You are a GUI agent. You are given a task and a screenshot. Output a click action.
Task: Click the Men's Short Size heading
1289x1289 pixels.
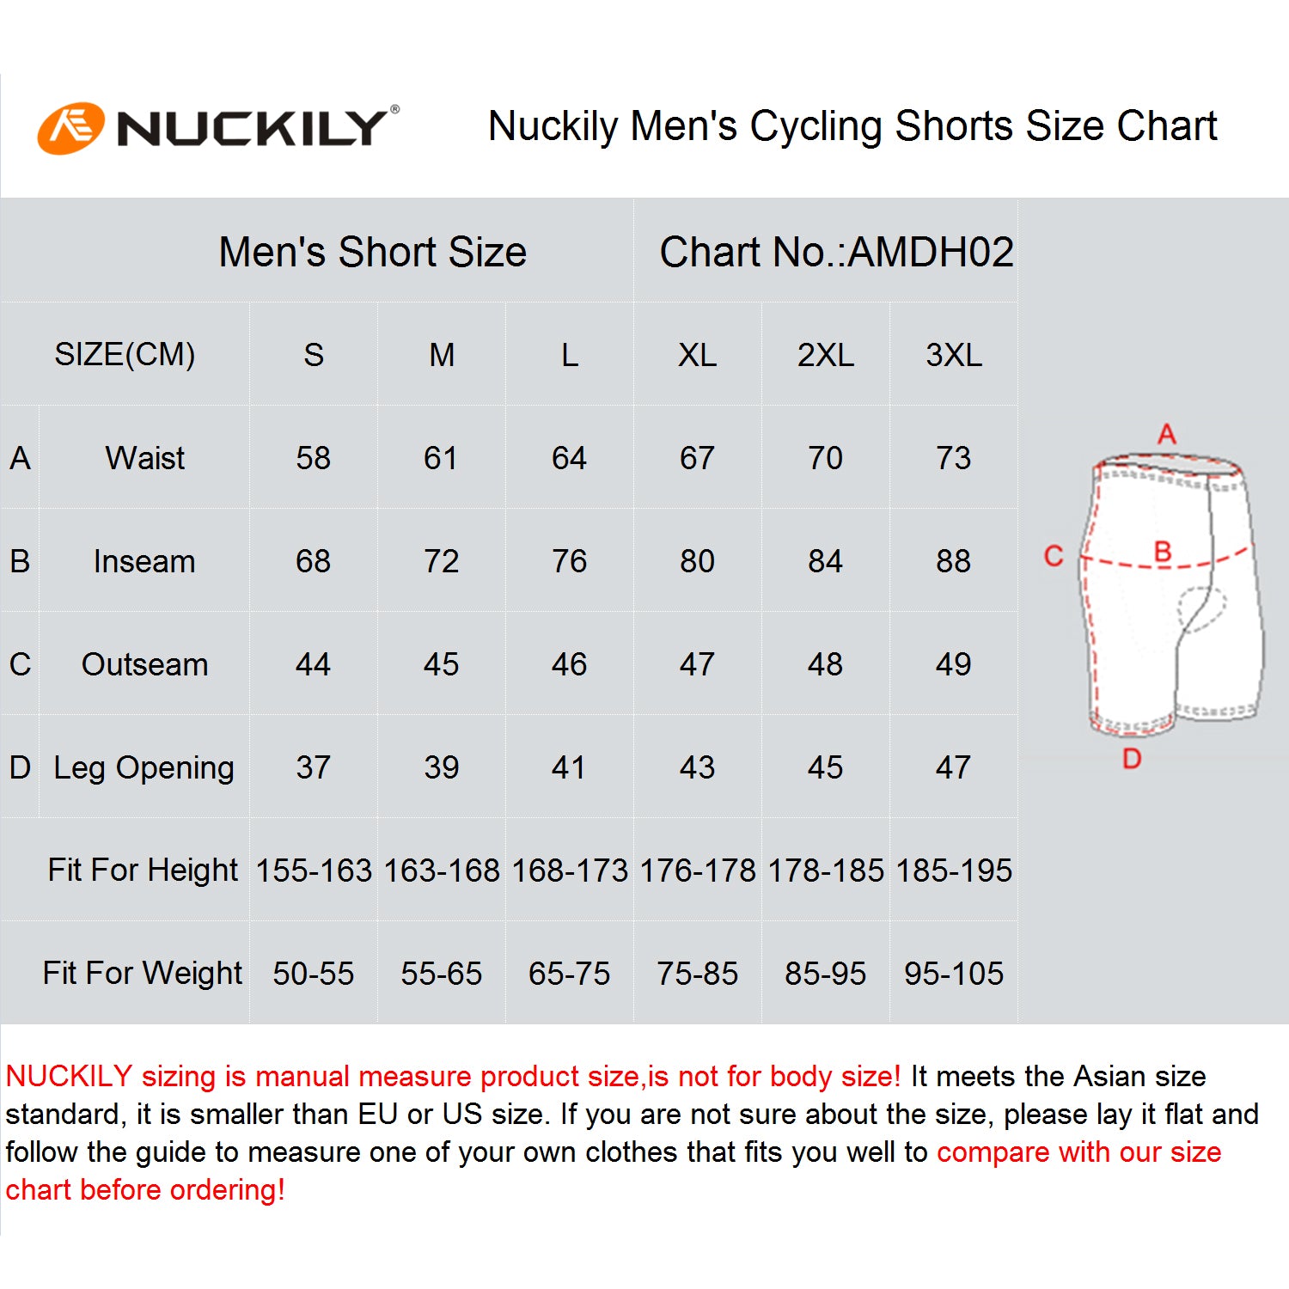point(373,252)
